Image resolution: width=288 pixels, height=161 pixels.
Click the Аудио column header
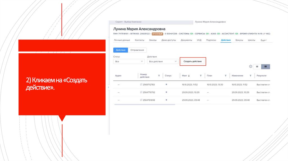118,76
